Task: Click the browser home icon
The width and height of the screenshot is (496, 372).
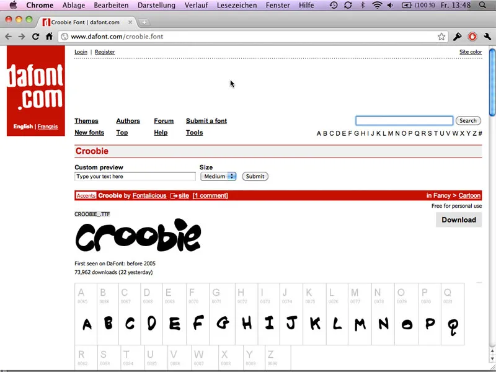Action: (49, 37)
